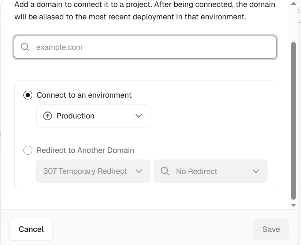Click the search icon in the domain field
This screenshot has width=301, height=245.
pyautogui.click(x=25, y=47)
